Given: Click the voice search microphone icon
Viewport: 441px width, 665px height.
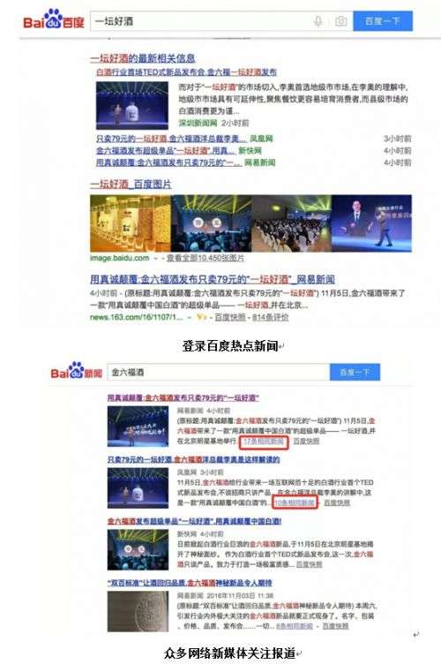Looking at the screenshot, I should [x=318, y=21].
